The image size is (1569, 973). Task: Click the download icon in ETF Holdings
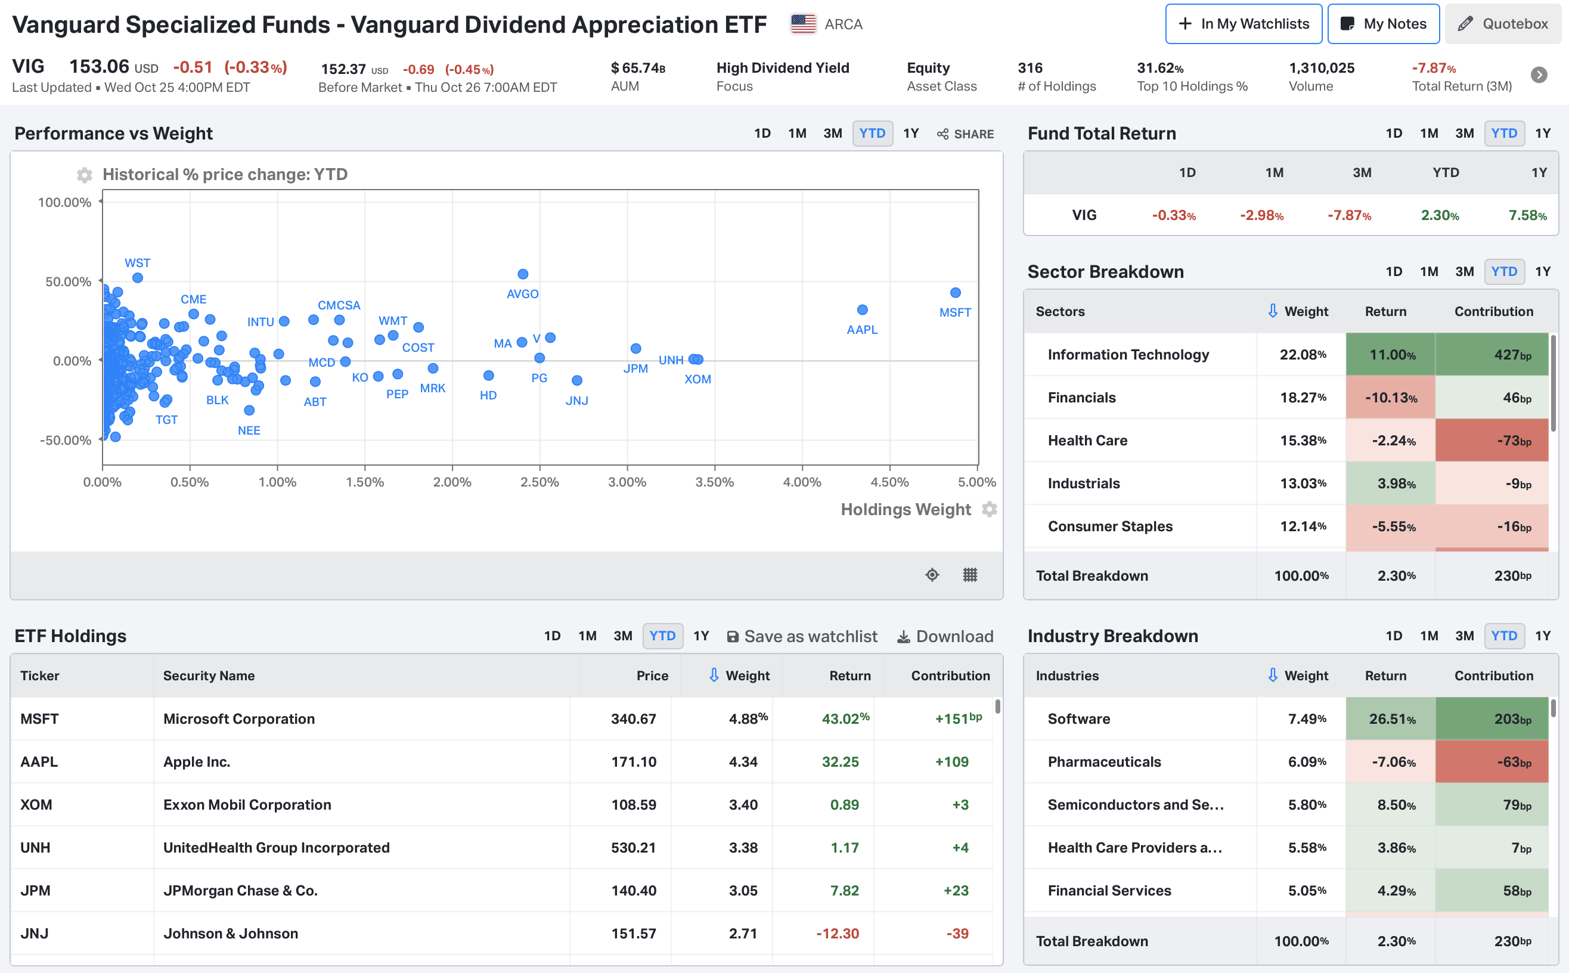[x=903, y=636]
